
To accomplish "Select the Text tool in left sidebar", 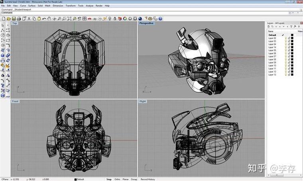I will pyautogui.click(x=3, y=85).
